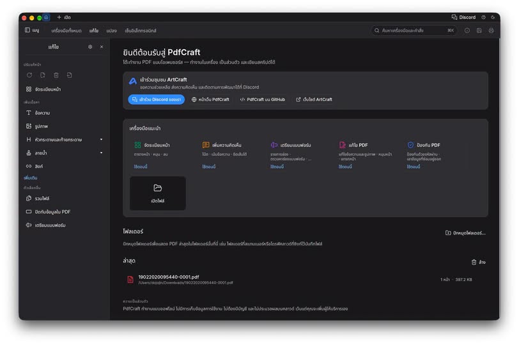Click the เปิดไฟล์ (Open file) tile
Viewport: 519px width, 345px height.
[157, 193]
